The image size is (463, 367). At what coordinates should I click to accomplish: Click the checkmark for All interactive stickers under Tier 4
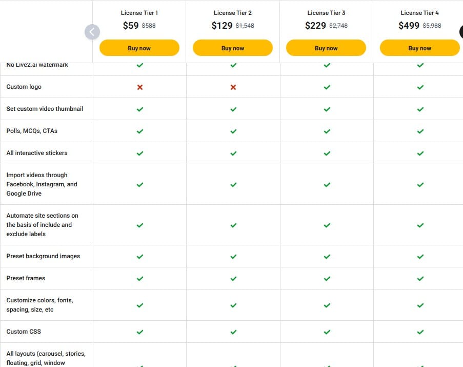point(419,153)
